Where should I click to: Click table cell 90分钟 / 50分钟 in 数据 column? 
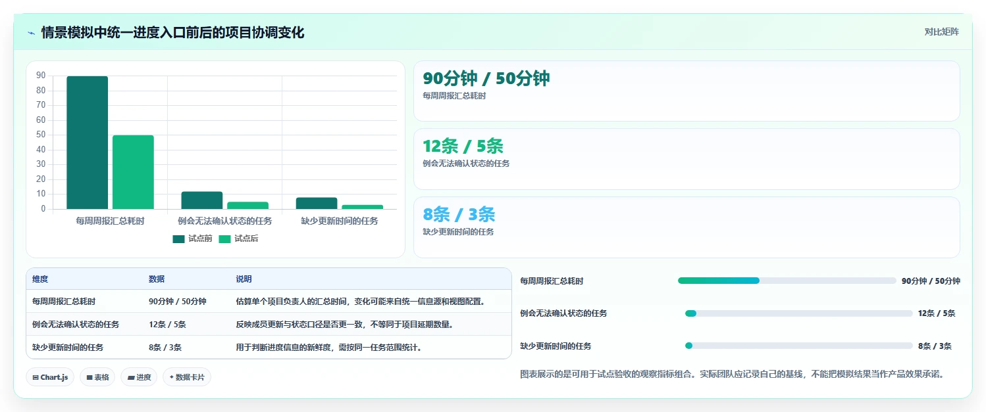[x=178, y=302]
